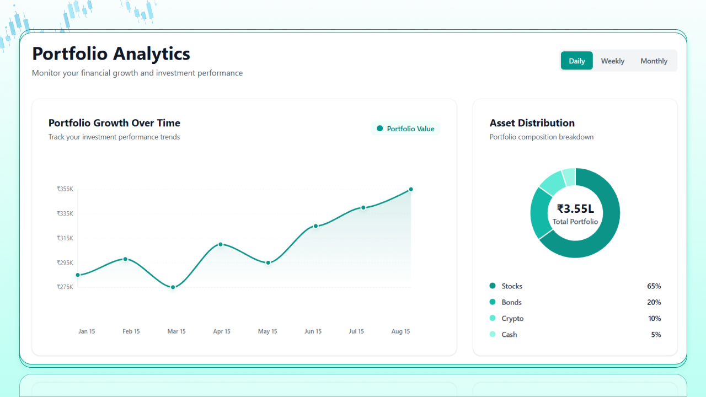Click the 20% Bonds percentage
The image size is (706, 397).
point(654,302)
